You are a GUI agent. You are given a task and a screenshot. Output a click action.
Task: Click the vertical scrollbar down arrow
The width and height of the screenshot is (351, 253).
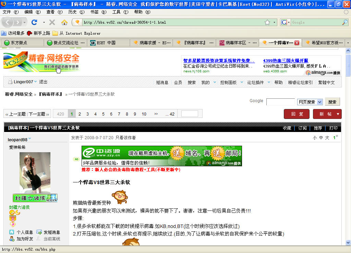tap(348, 242)
